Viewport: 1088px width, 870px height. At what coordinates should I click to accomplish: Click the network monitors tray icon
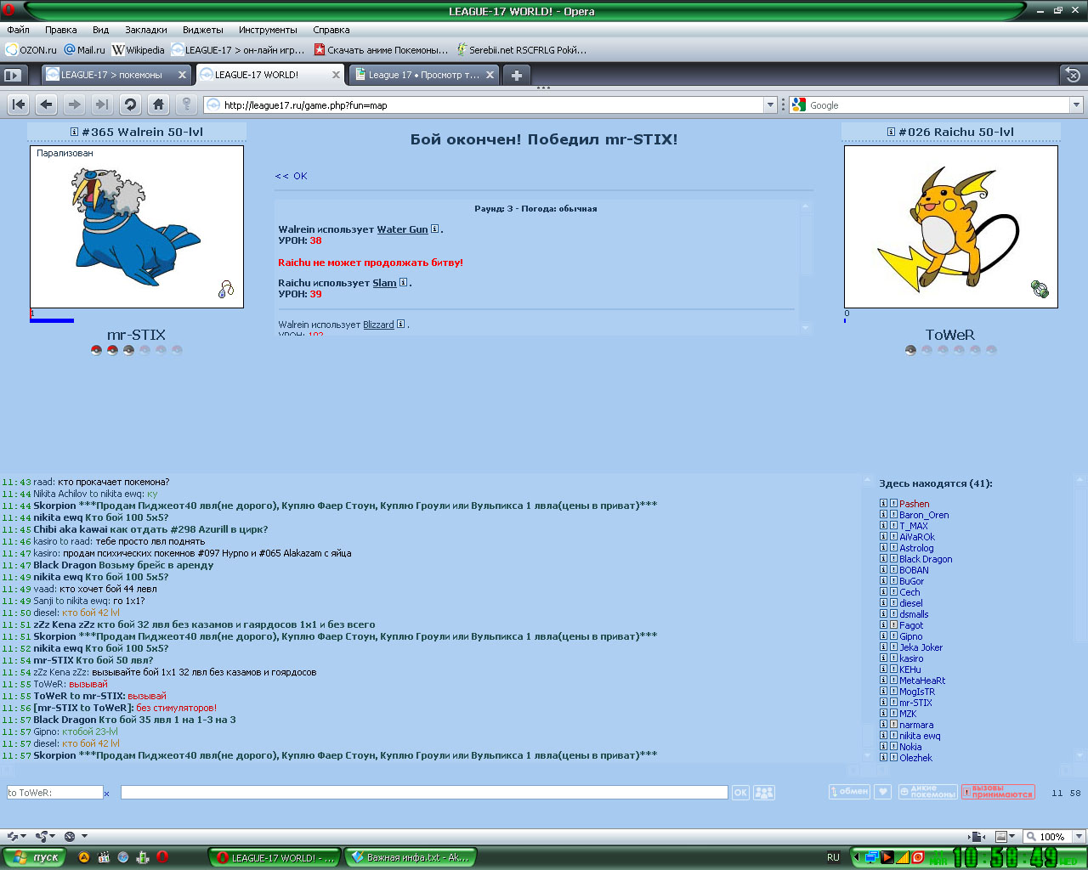[870, 857]
